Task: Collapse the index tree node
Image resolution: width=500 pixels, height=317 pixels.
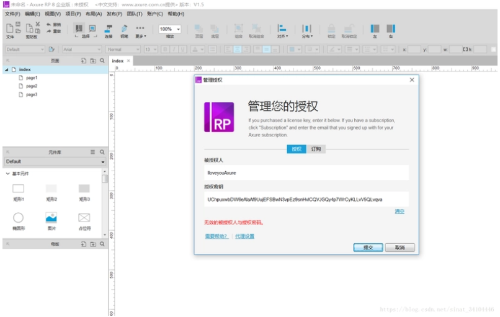Action: coord(6,69)
